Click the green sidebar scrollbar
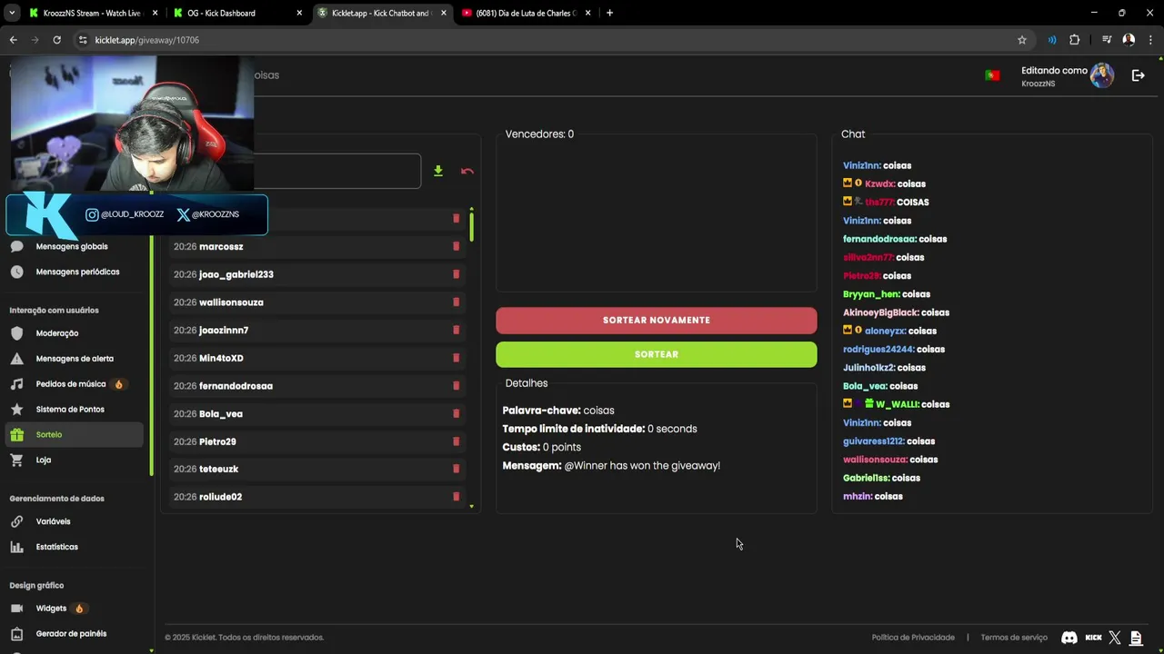 [151, 334]
